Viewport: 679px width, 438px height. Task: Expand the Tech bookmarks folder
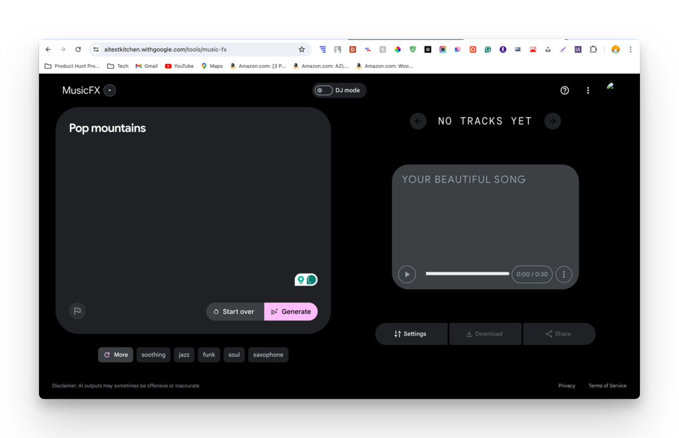[117, 66]
